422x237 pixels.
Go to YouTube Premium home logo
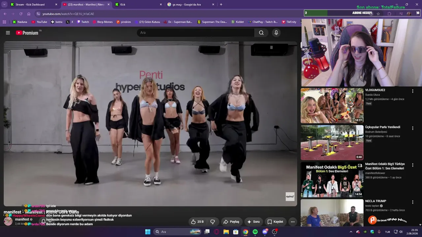(27, 33)
